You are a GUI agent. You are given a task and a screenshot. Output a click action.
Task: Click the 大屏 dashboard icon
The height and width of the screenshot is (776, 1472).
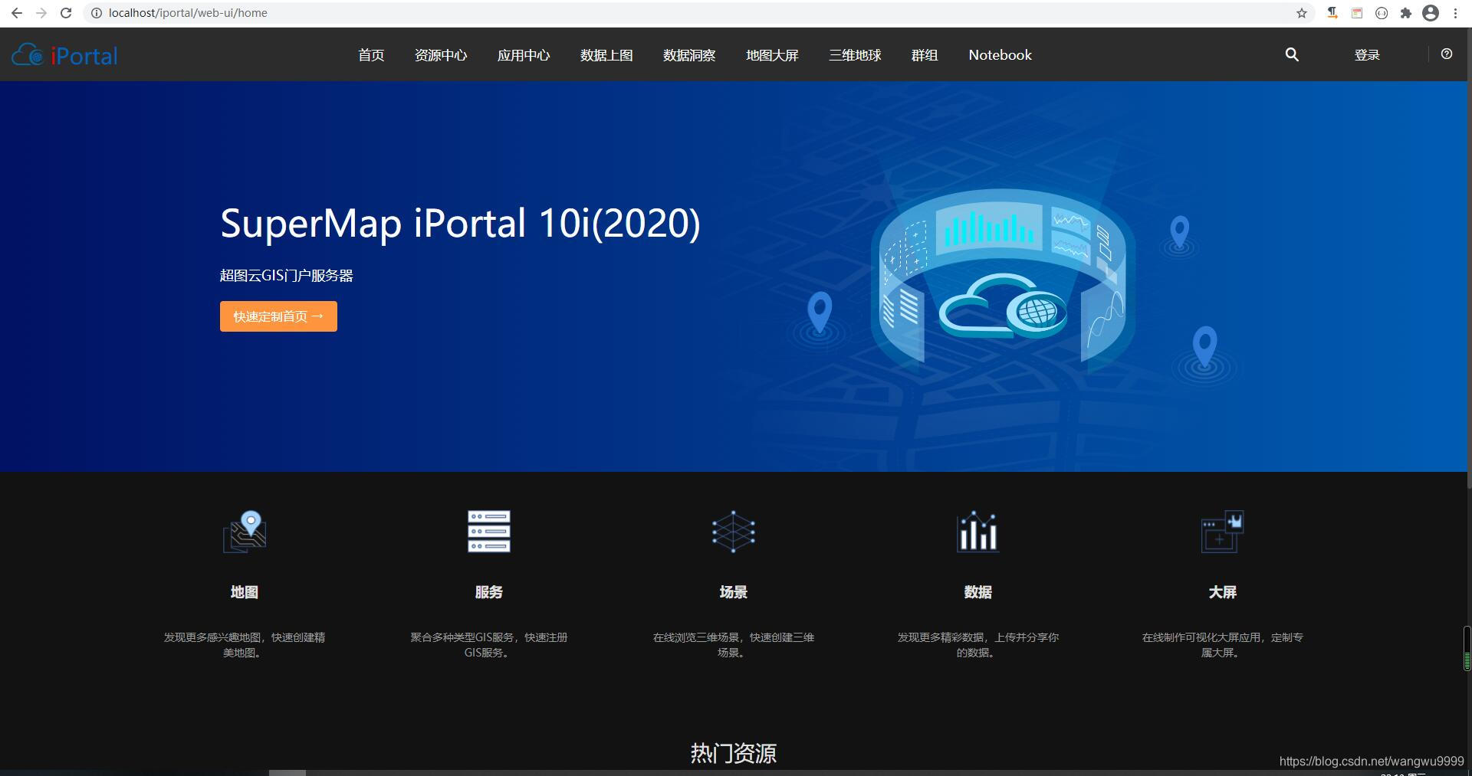click(1222, 532)
